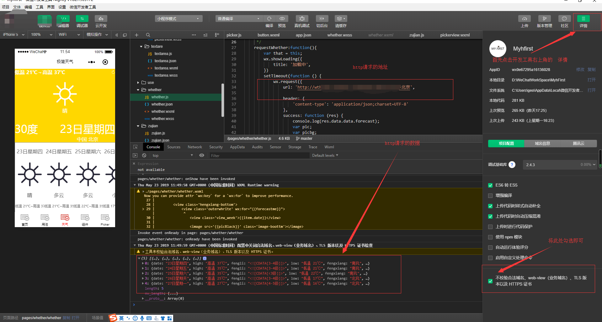602x322 pixels.
Task: Open Cloud Development (云开发) icon
Action: click(101, 19)
